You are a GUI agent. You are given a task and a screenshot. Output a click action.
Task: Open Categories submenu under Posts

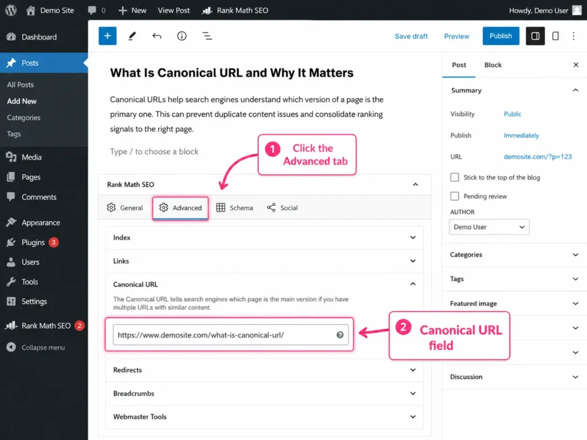click(x=24, y=117)
